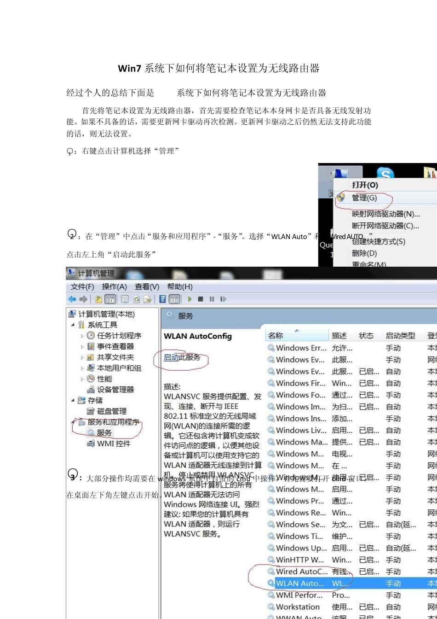
Task: Click the Stop service square icon
Action: coord(201,299)
